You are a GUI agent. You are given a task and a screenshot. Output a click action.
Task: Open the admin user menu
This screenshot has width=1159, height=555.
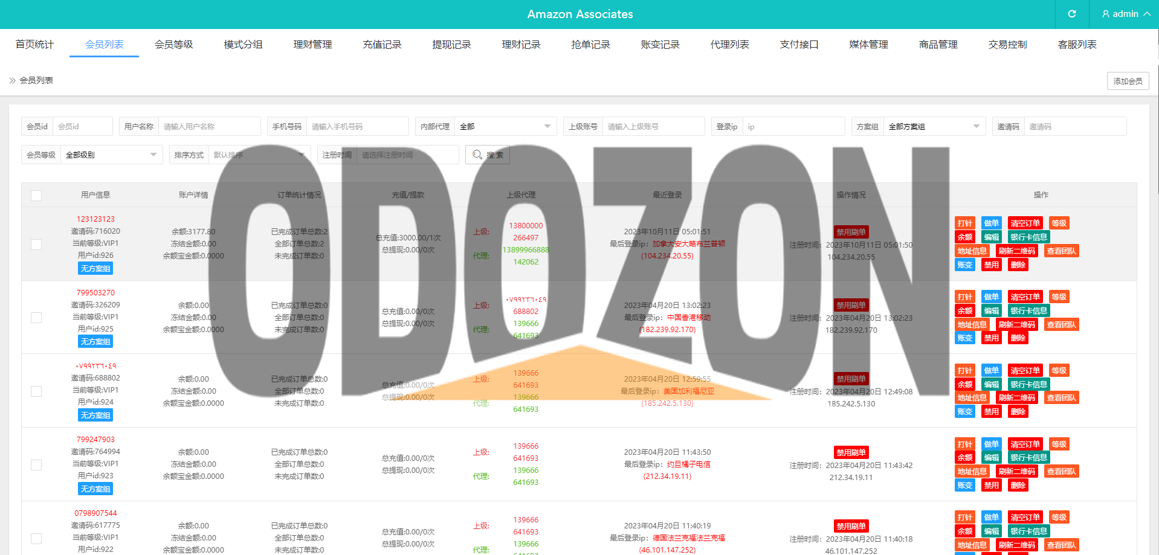click(x=1126, y=14)
